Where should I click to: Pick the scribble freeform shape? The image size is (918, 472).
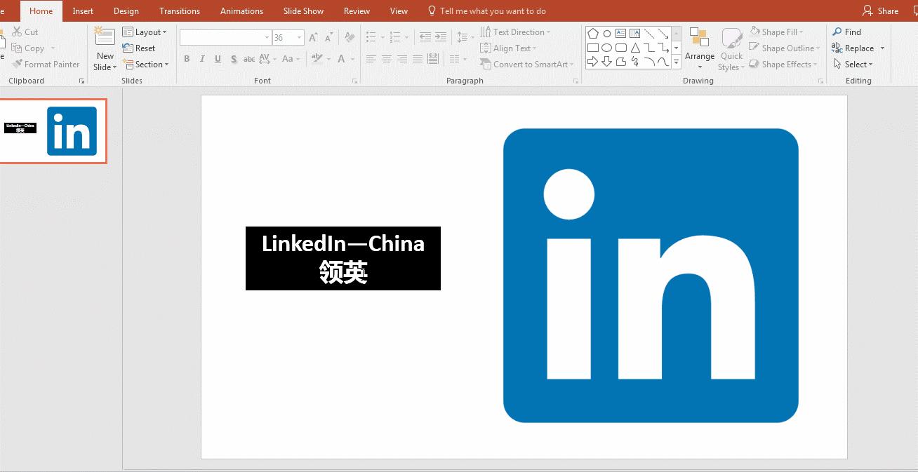635,62
